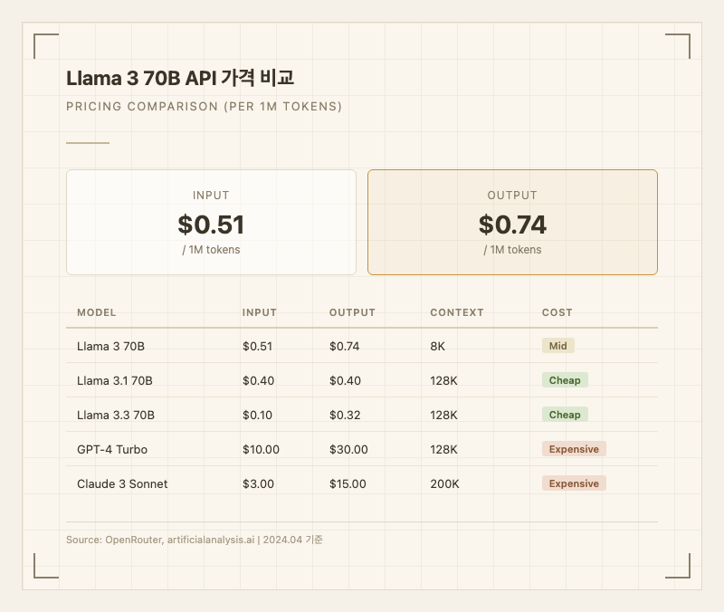Screen dimensions: 724x612
Task: Select the Llama 3.3 70B model name
Action: click(x=116, y=415)
